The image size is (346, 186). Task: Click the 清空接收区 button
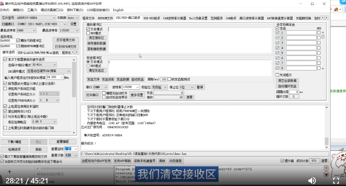point(96,38)
